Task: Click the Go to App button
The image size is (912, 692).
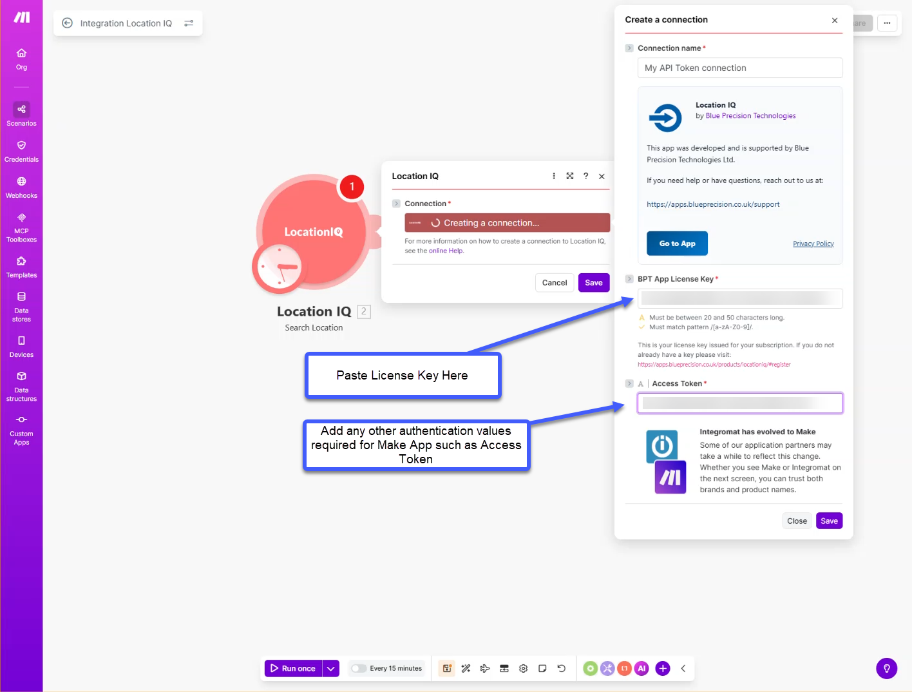Action: [677, 244]
